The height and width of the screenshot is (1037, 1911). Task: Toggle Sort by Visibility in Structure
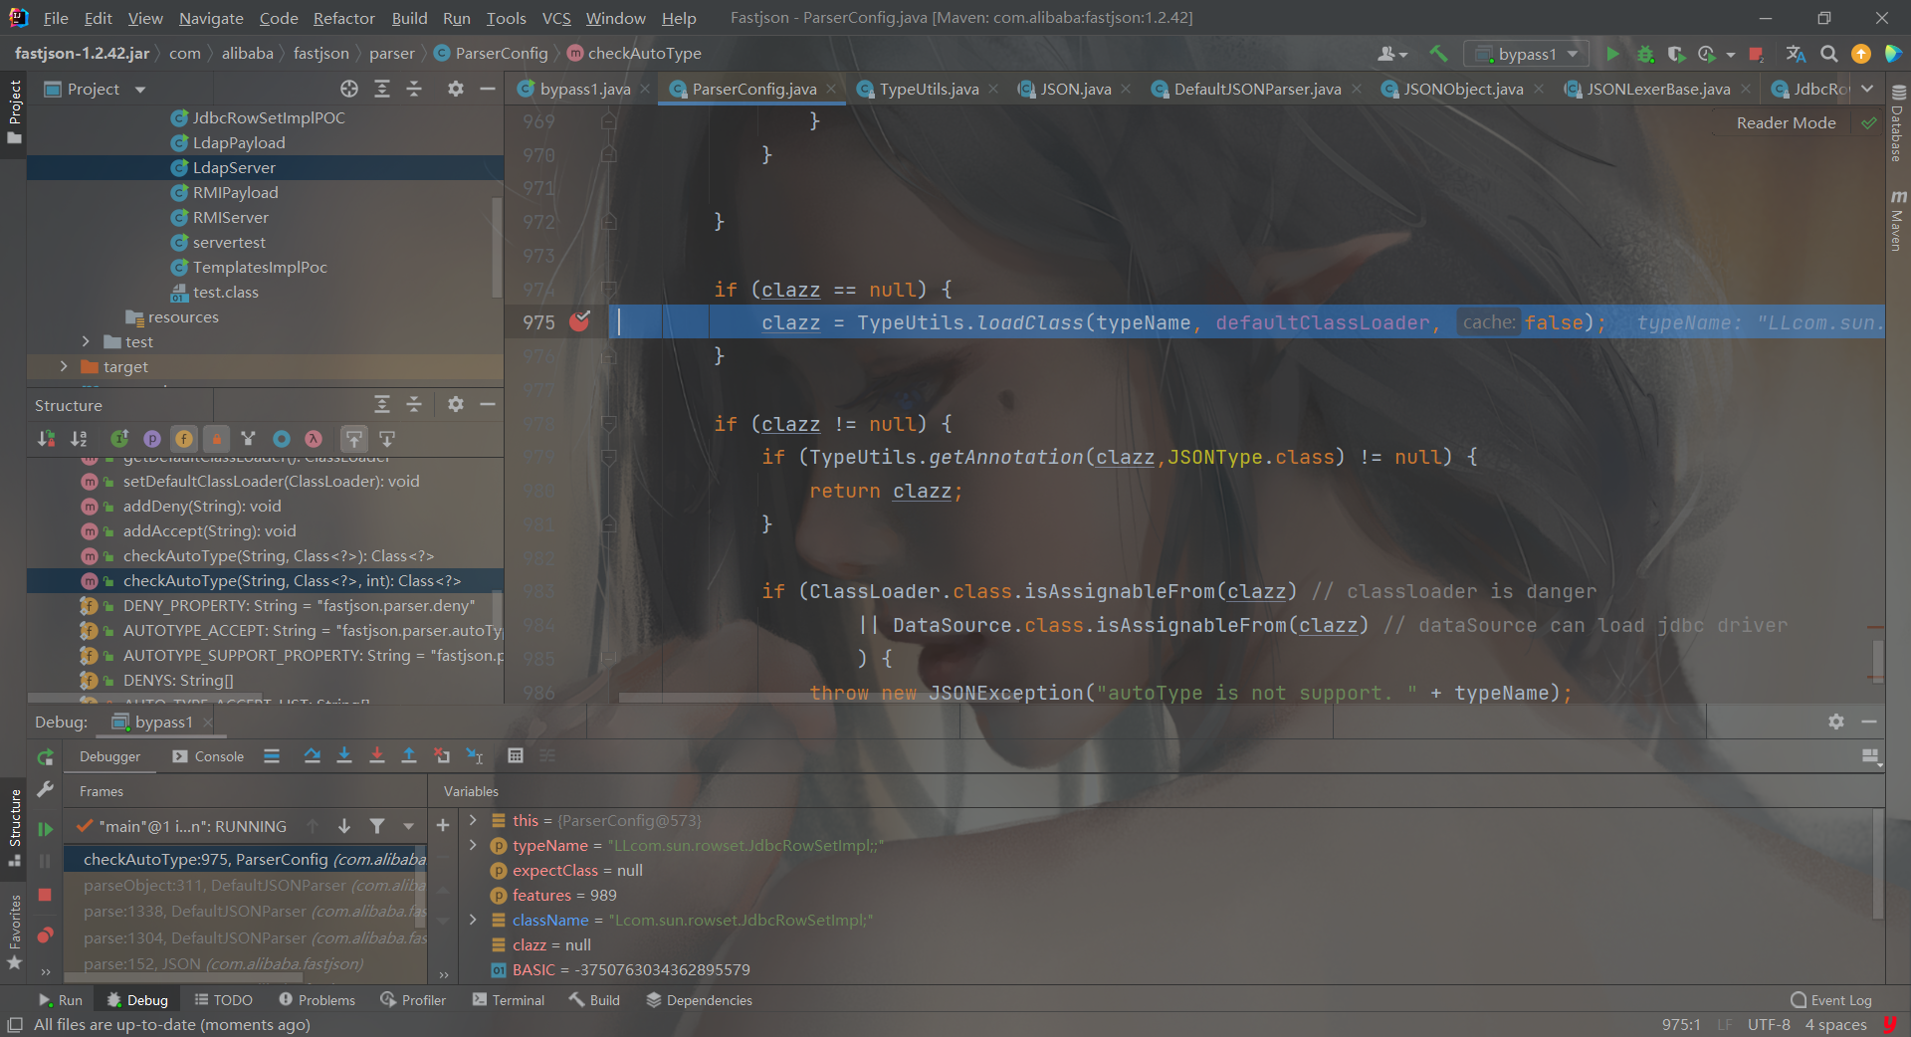tap(46, 439)
